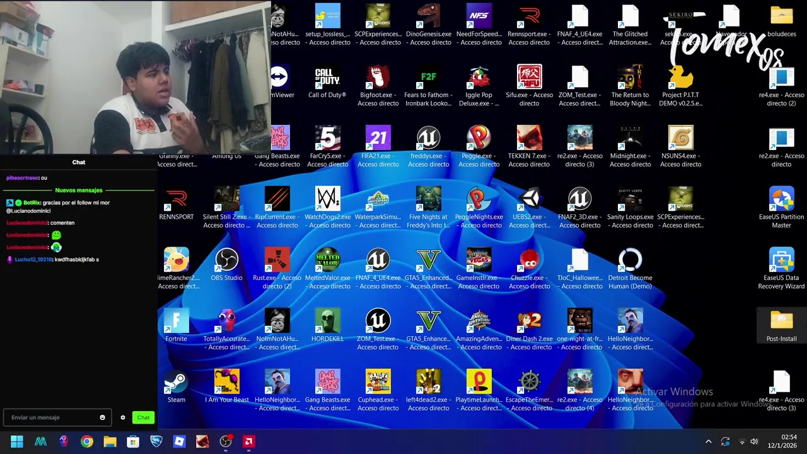Open the WatchDogs2.exe shortcut
The height and width of the screenshot is (454, 807).
click(328, 208)
